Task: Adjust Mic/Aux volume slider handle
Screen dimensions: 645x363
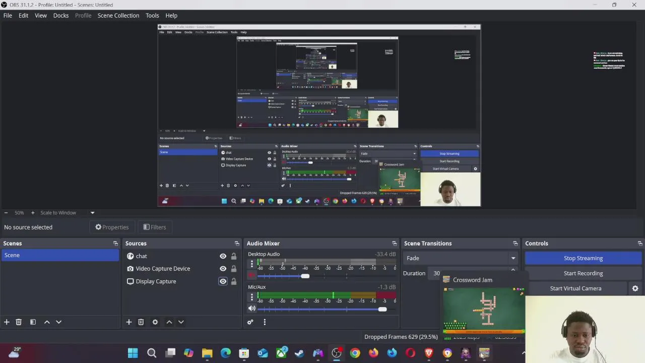Action: point(382,309)
